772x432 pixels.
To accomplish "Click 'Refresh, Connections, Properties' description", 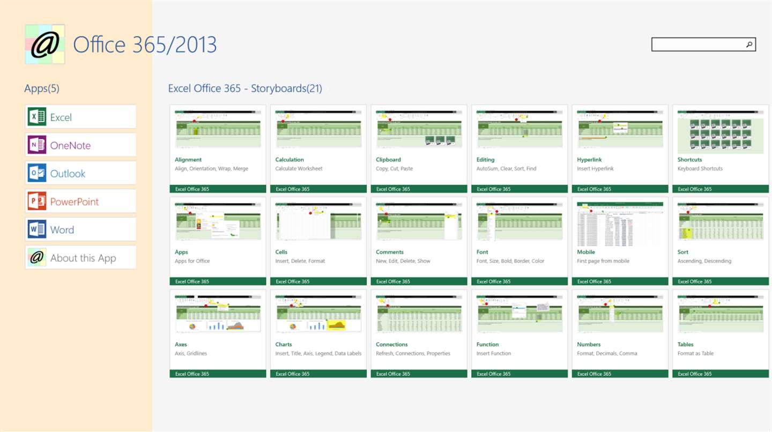I will pyautogui.click(x=413, y=354).
